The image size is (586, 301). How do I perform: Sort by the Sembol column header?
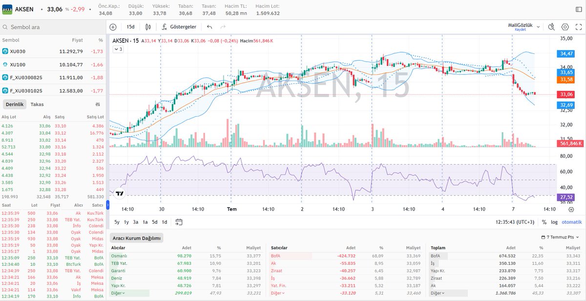[x=11, y=40]
